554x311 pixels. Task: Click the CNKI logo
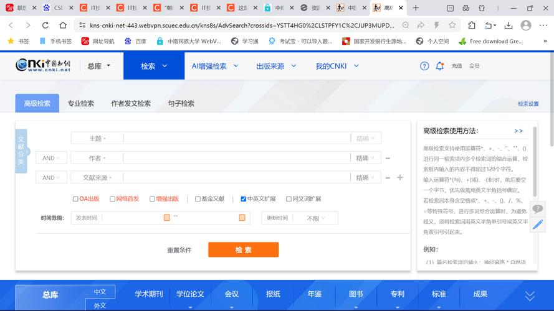43,65
